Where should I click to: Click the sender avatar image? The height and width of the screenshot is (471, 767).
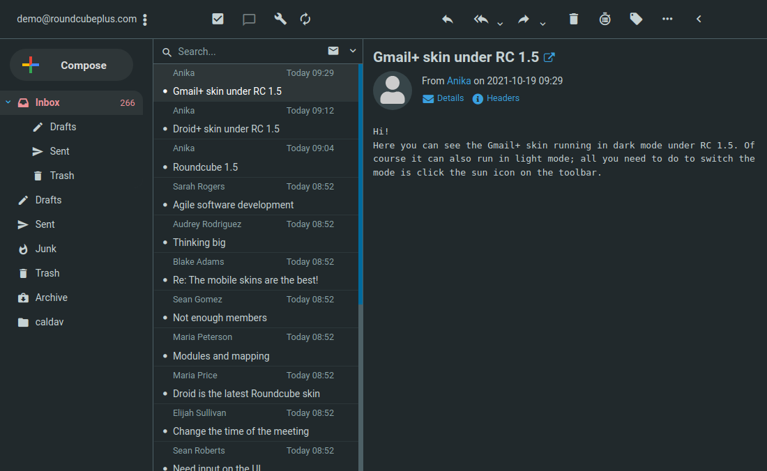(393, 91)
